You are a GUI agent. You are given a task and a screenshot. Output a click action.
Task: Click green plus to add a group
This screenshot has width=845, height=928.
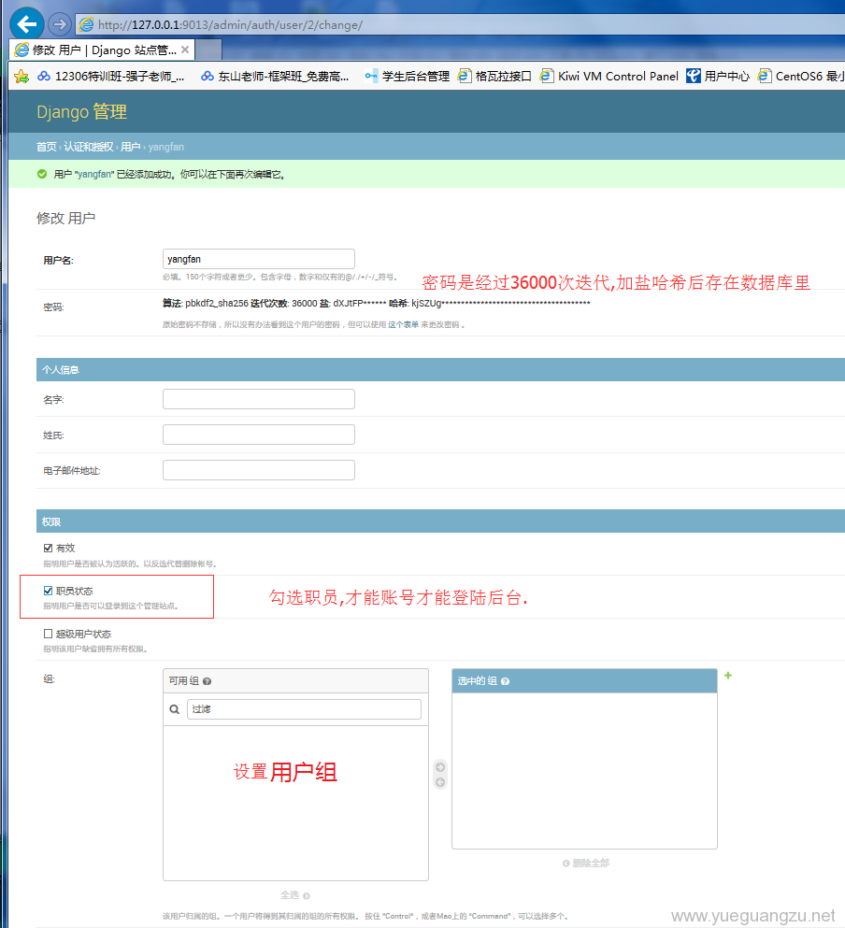click(x=728, y=676)
